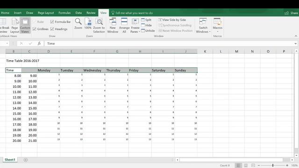Select column P header
Screen dimensions: 299x168
pyautogui.click(x=284, y=51)
